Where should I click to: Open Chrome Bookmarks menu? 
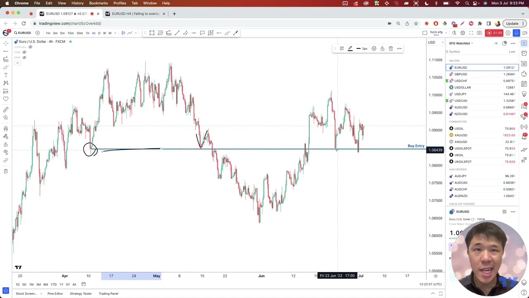(98, 3)
